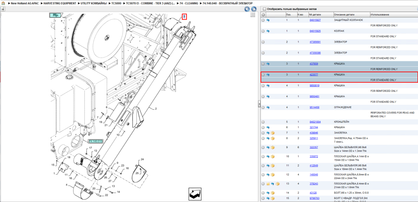Image resolution: width=418 pixels, height=202 pixels.
Task: Click the small gray square at diagram top-right
Action: [252, 15]
